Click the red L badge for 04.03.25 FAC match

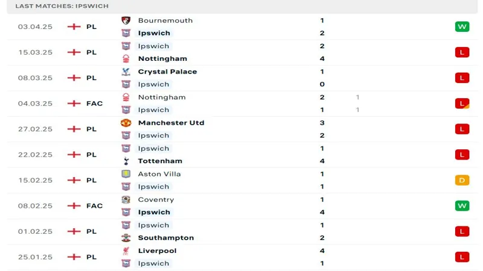462,104
